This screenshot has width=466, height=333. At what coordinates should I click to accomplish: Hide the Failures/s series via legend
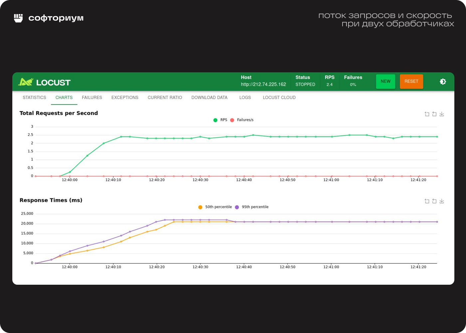pos(242,120)
